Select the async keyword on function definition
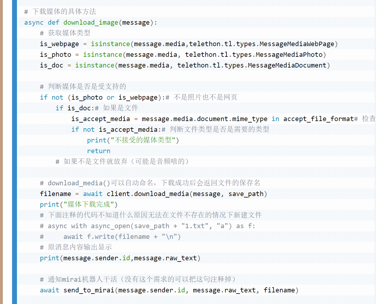380x304 pixels. point(34,22)
